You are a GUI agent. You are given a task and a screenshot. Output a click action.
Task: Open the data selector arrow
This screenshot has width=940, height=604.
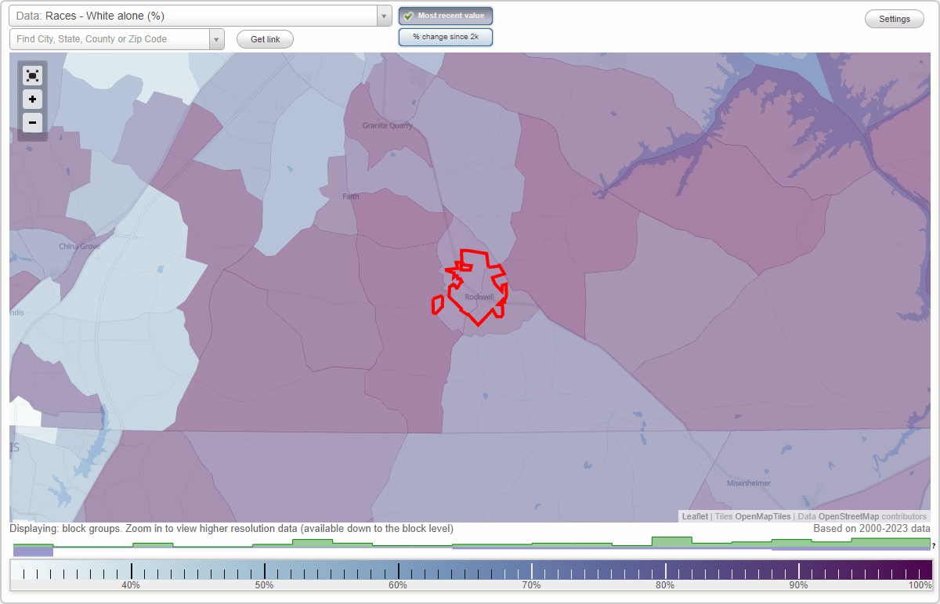click(x=382, y=16)
